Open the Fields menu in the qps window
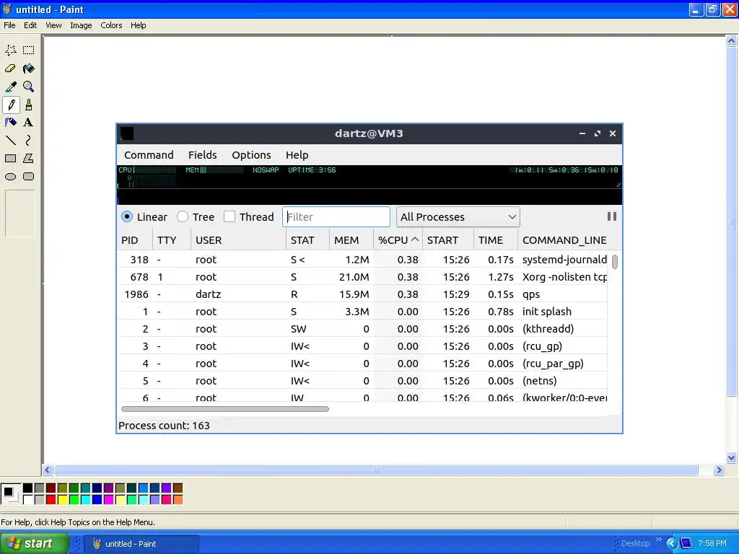Viewport: 739px width, 554px height. pos(203,155)
